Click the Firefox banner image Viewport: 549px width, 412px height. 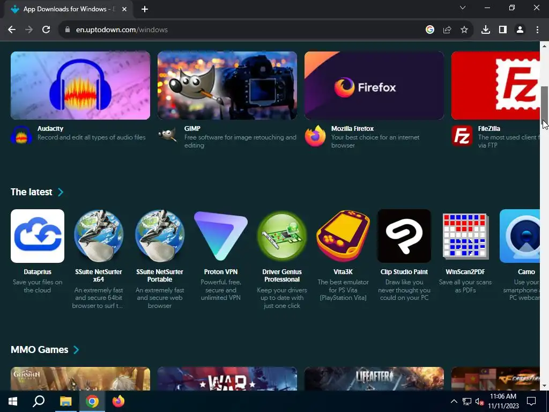374,85
